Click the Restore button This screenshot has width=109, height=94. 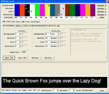[48, 58]
